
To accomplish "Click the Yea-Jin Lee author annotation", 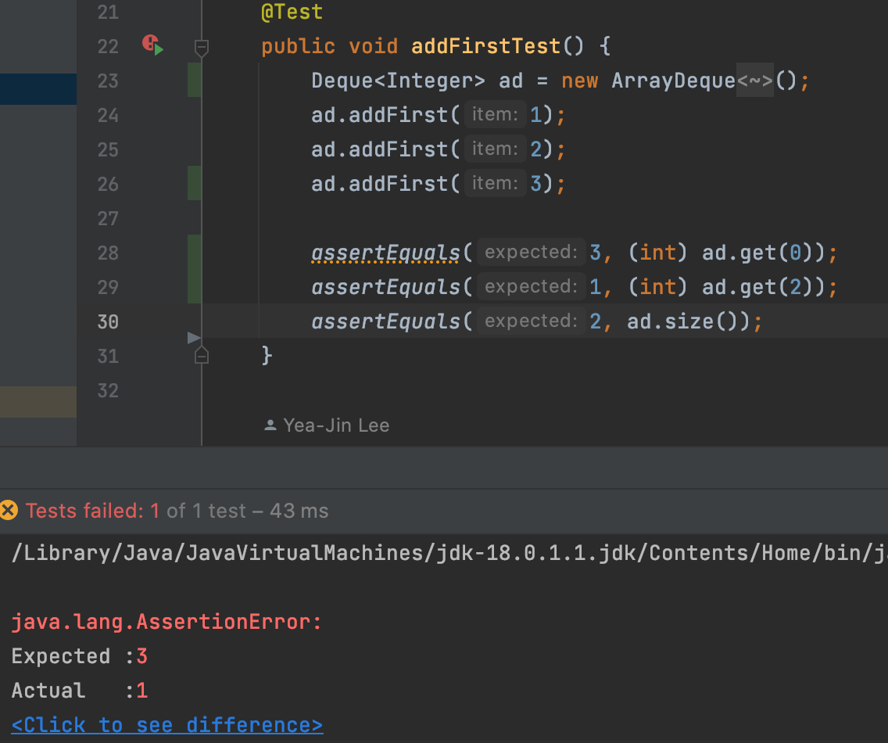I will [x=336, y=425].
